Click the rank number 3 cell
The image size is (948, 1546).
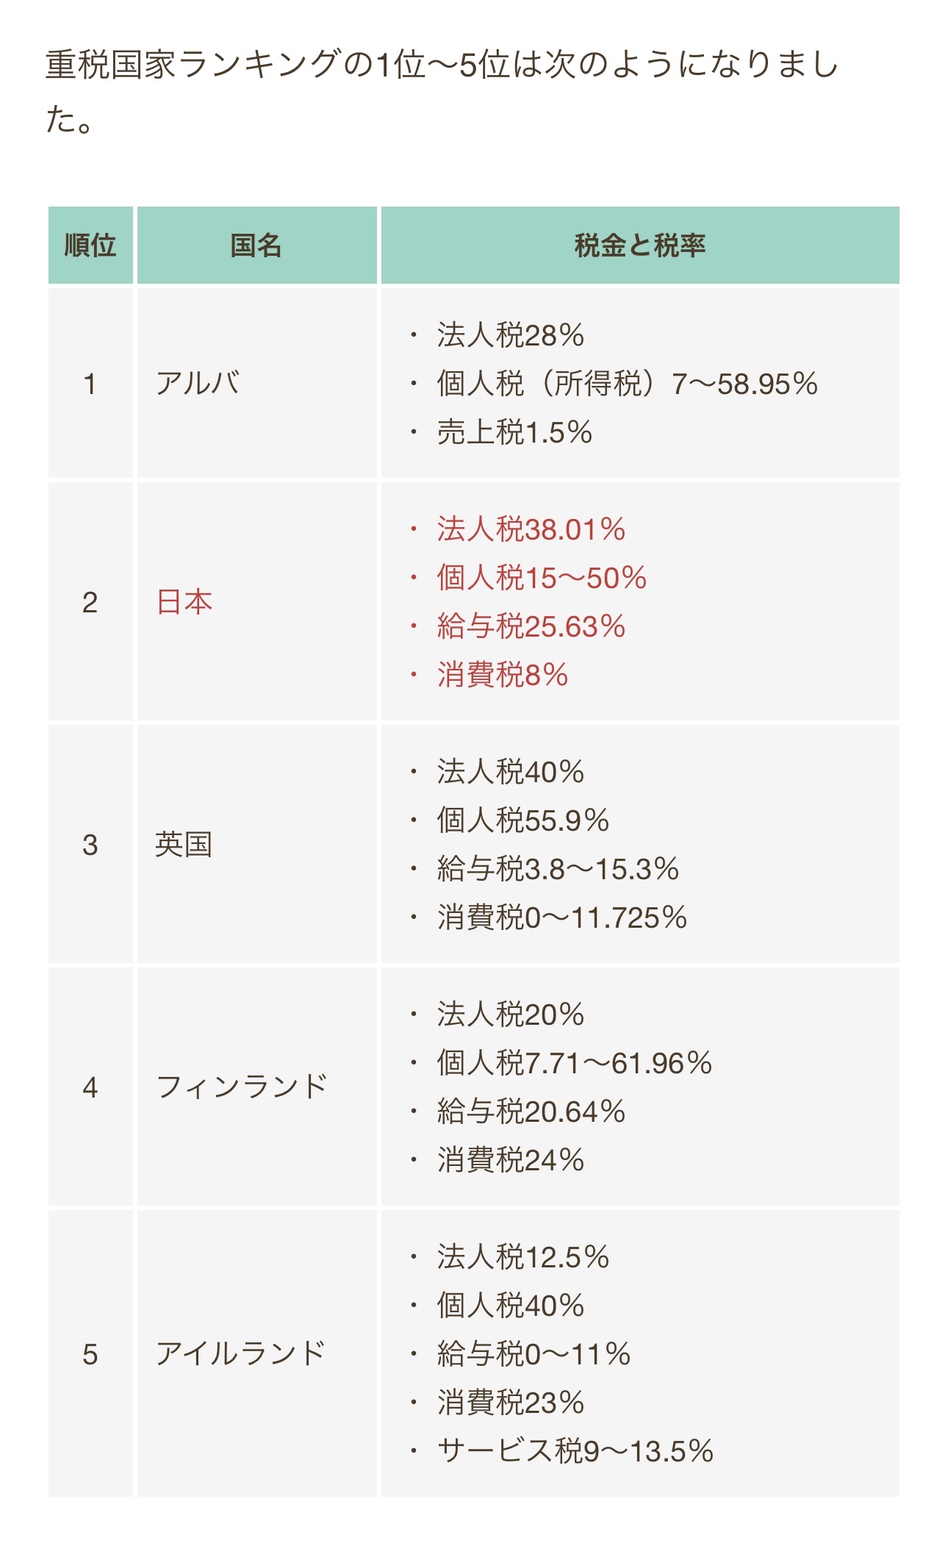pos(90,845)
